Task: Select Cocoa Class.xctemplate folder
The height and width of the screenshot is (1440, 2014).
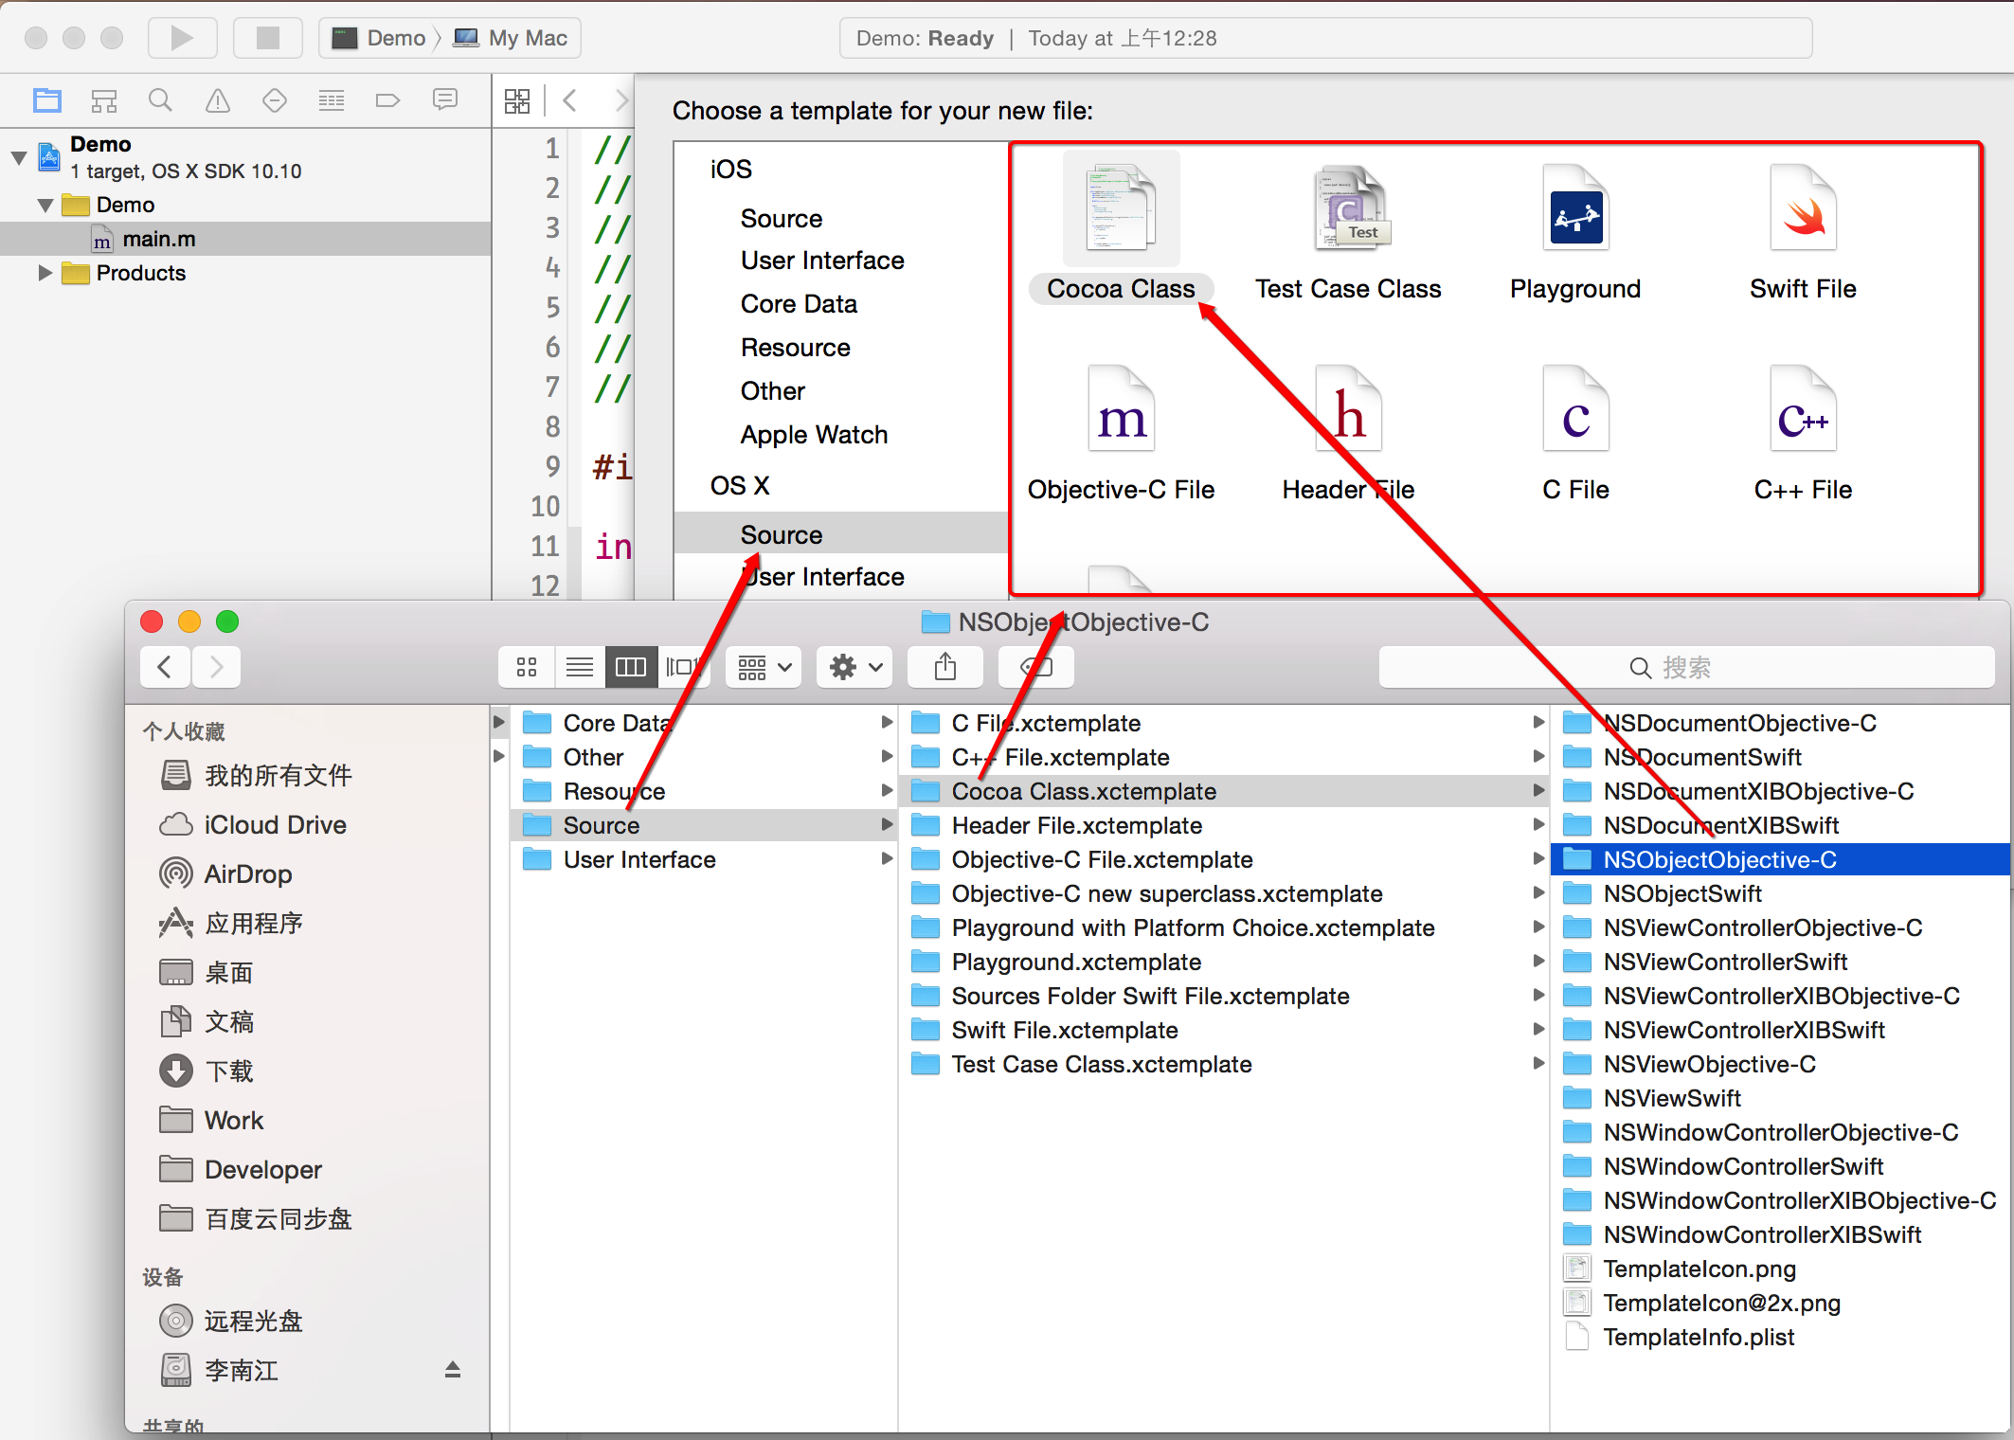Action: [1224, 791]
